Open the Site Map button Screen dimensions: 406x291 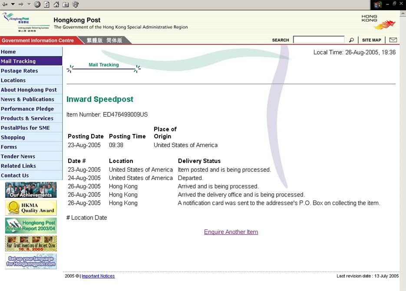click(371, 40)
